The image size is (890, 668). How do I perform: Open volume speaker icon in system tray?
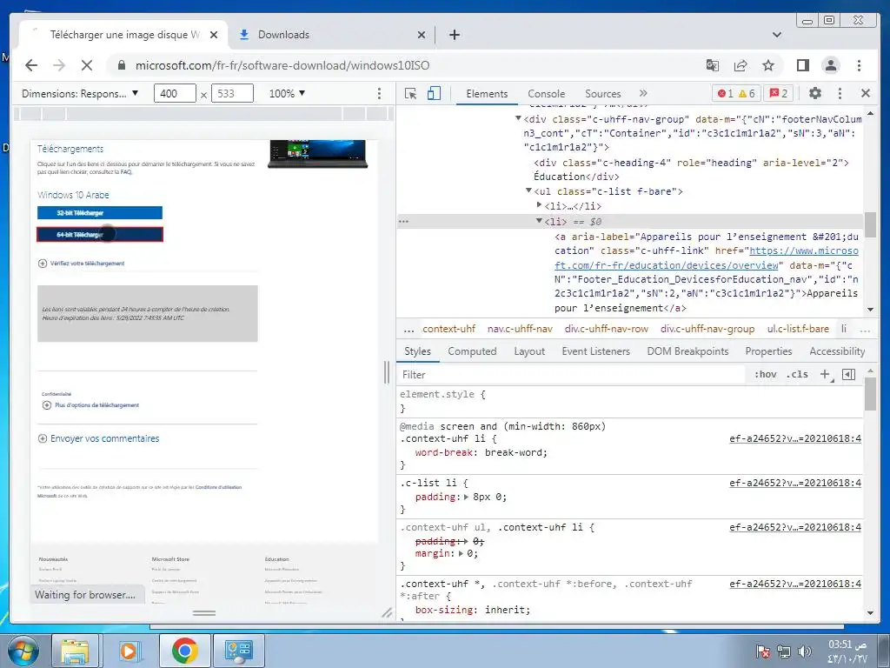tap(804, 651)
